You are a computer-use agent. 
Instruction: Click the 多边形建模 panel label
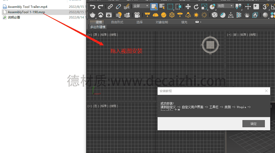tap(98, 27)
